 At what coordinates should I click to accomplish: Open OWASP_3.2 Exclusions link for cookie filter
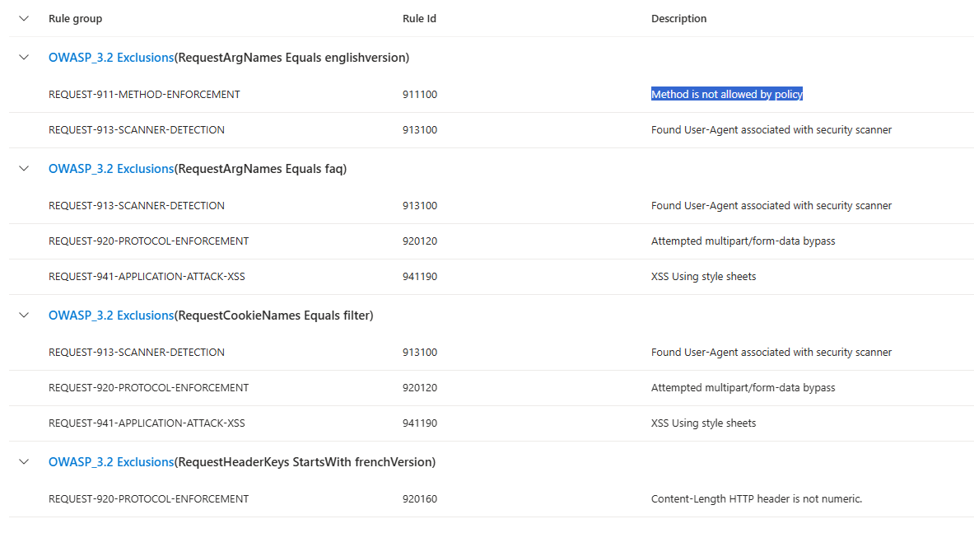pyautogui.click(x=110, y=316)
